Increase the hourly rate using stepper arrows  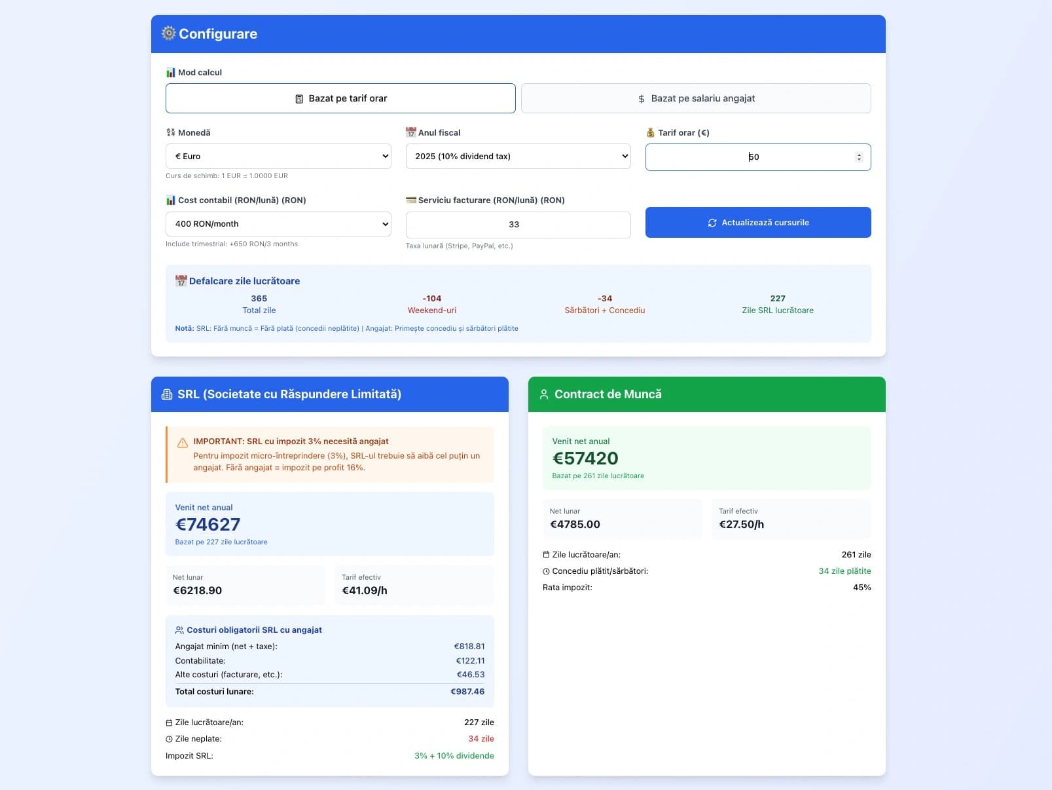click(x=859, y=155)
